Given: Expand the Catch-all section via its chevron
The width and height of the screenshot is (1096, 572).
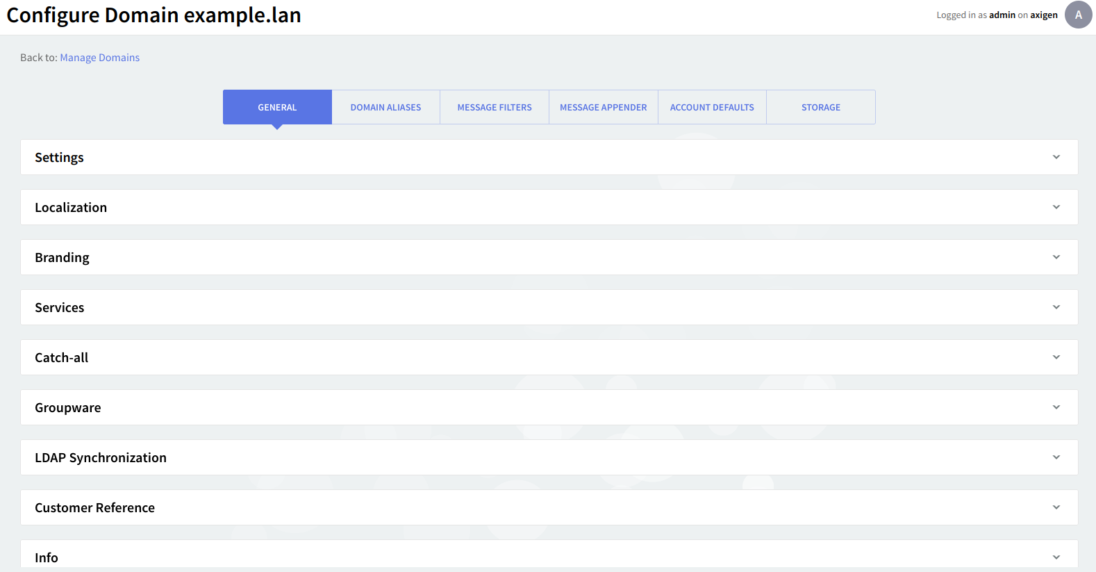Looking at the screenshot, I should (1056, 357).
